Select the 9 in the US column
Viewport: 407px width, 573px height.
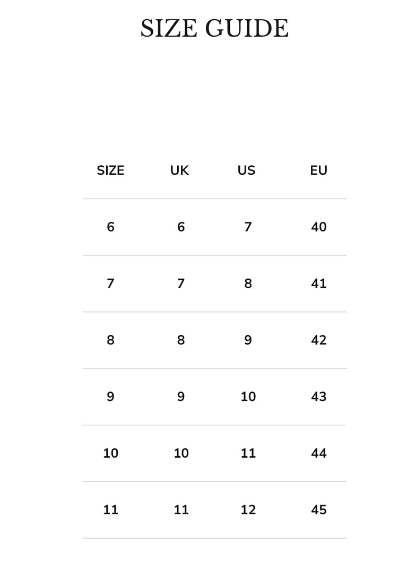pos(248,340)
